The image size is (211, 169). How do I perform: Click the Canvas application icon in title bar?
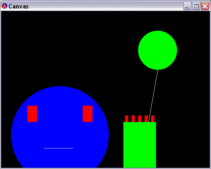coord(5,6)
